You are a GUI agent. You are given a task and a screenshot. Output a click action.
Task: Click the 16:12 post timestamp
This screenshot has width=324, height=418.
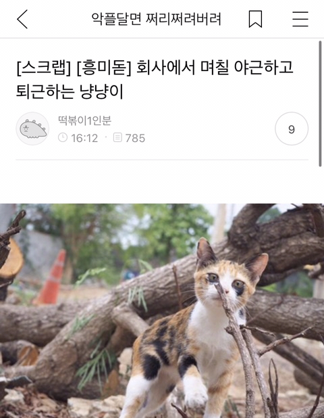point(84,138)
